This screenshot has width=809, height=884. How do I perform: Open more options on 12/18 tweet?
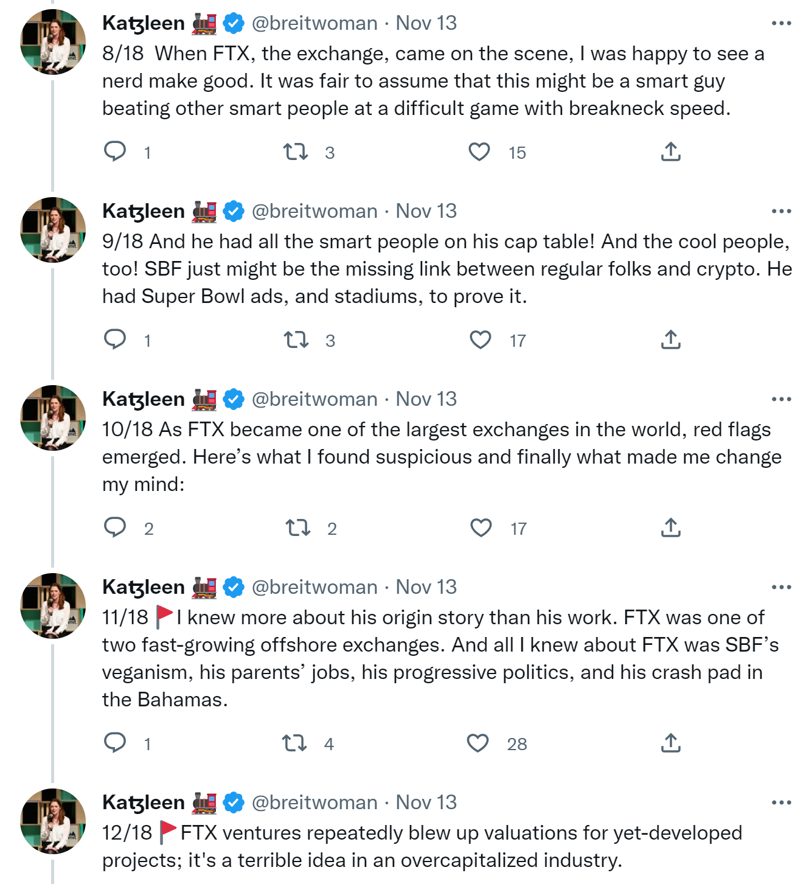[x=781, y=802]
